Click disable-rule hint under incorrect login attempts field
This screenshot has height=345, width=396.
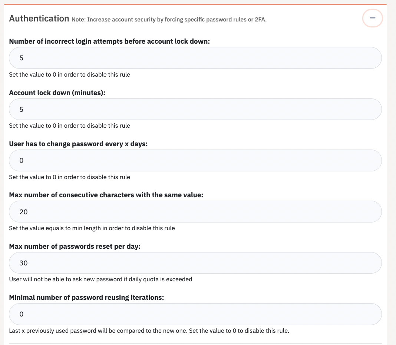coord(69,75)
